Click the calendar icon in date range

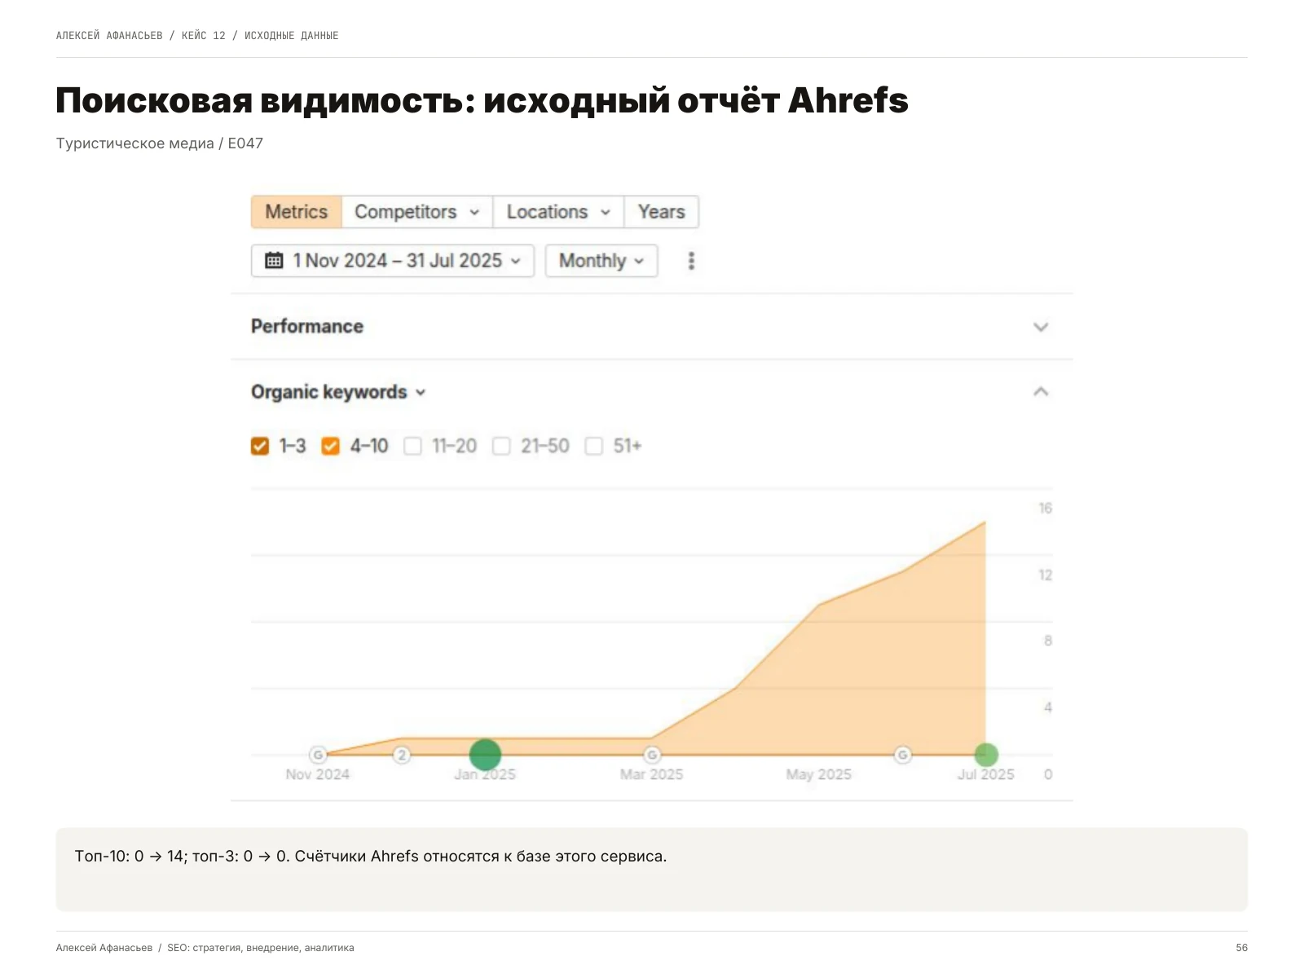click(x=274, y=261)
